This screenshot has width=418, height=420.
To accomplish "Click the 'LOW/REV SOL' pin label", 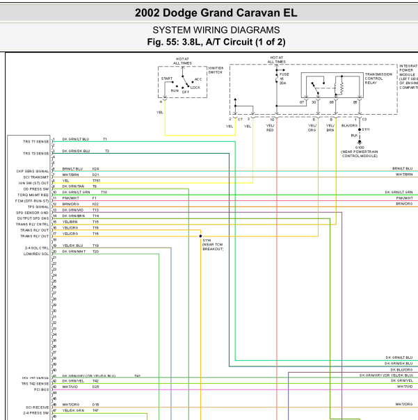I will [x=36, y=254].
